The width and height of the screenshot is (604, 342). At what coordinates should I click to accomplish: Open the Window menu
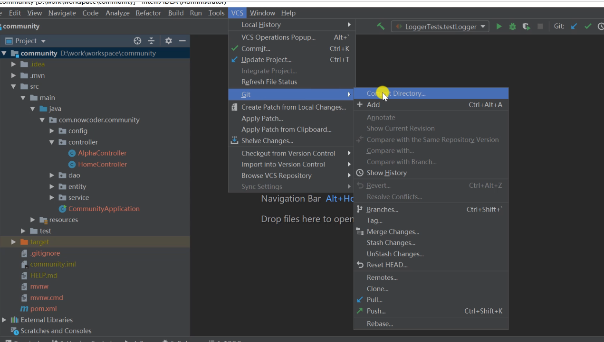262,13
